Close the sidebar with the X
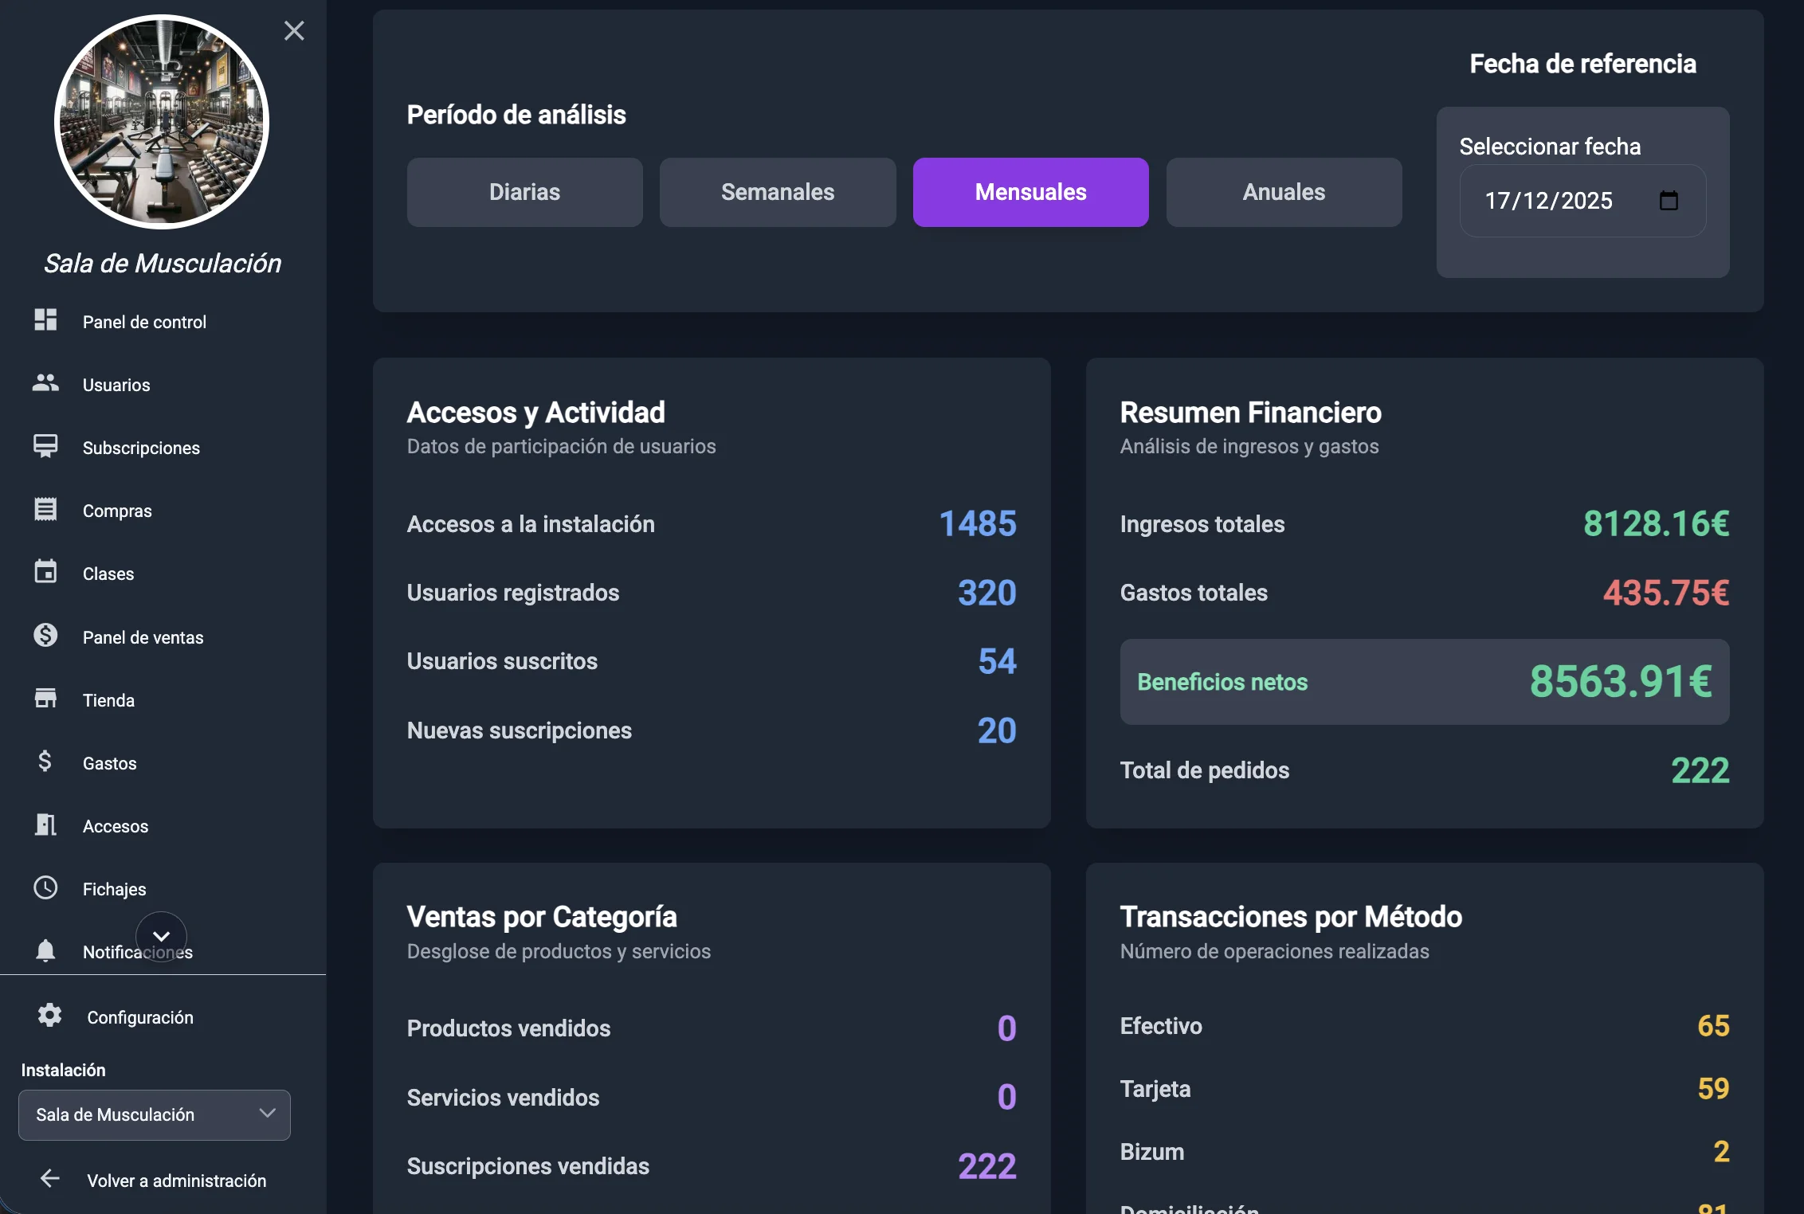Screen dimensions: 1804x1214 pos(294,31)
